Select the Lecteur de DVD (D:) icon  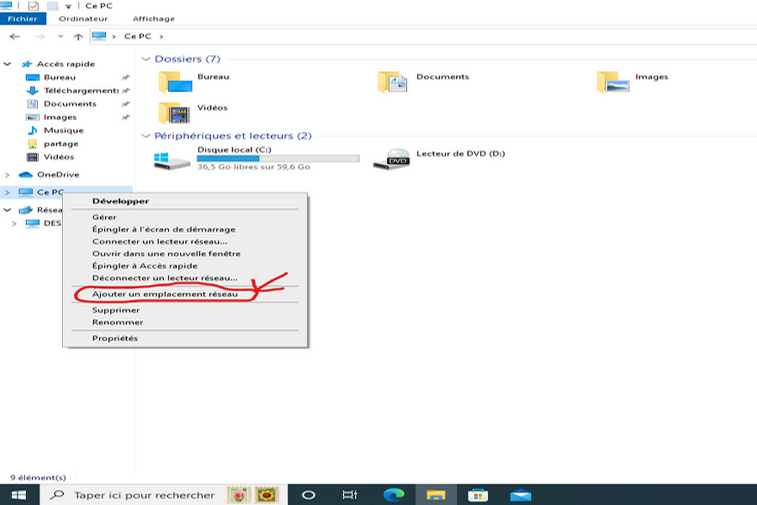[x=391, y=160]
